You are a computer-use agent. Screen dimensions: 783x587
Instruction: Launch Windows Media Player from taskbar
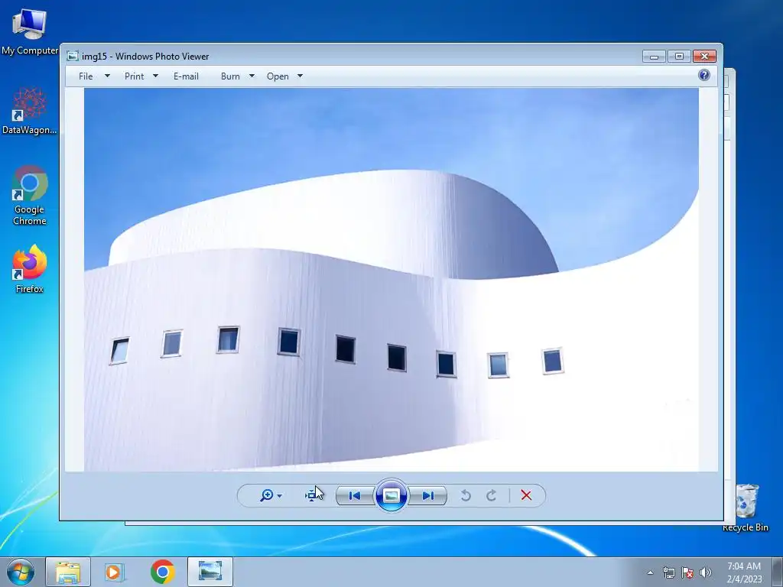(x=115, y=572)
